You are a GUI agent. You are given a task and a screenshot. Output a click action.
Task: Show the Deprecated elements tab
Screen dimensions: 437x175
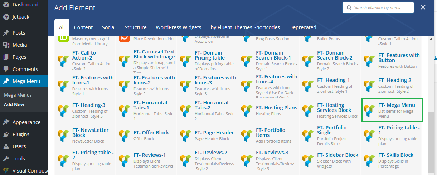(x=302, y=27)
